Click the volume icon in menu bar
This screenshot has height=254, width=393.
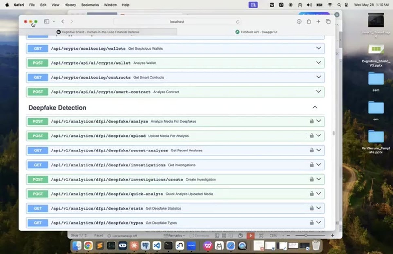[x=309, y=5]
